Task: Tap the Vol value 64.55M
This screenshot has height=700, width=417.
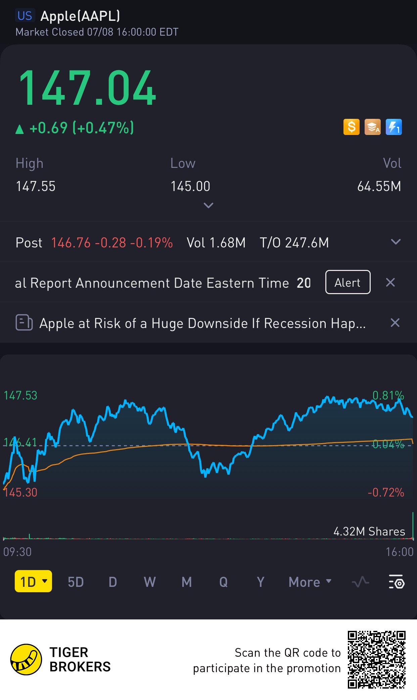Action: 379,186
